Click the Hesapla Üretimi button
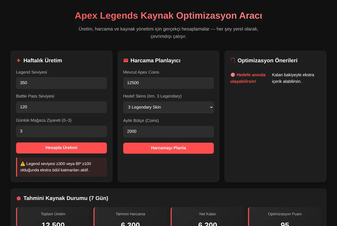 click(62, 148)
